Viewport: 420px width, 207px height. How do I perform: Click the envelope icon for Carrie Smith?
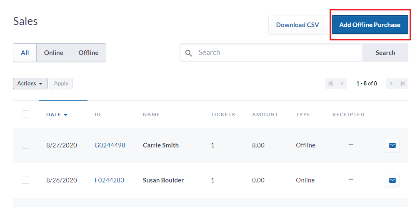[392, 145]
